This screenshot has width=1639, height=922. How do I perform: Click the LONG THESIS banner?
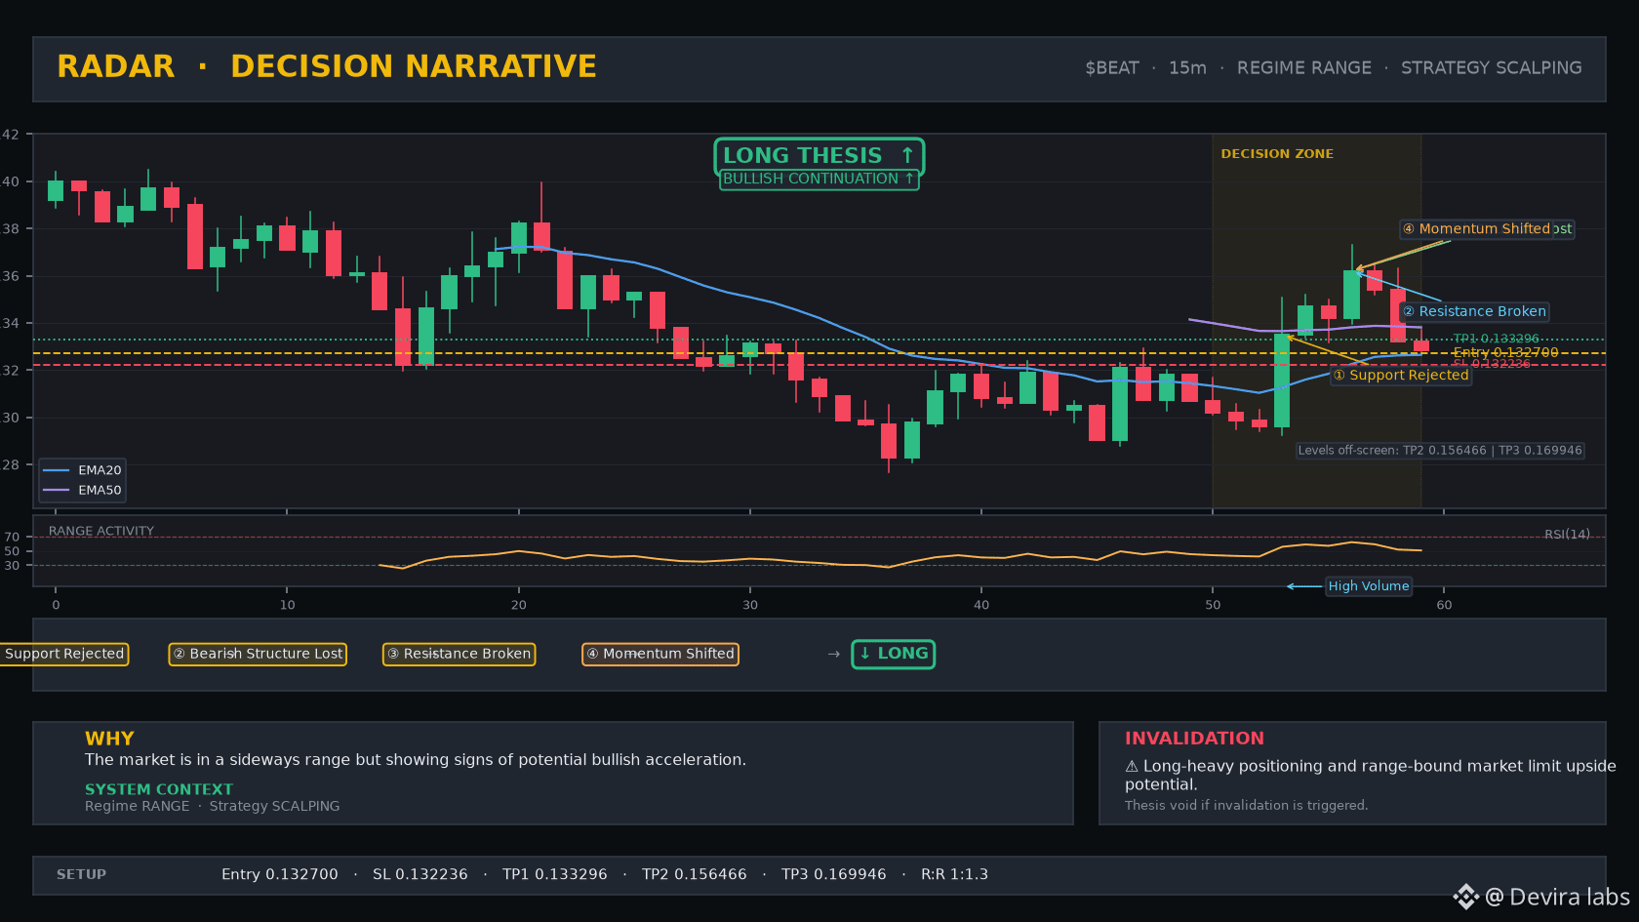tap(819, 156)
